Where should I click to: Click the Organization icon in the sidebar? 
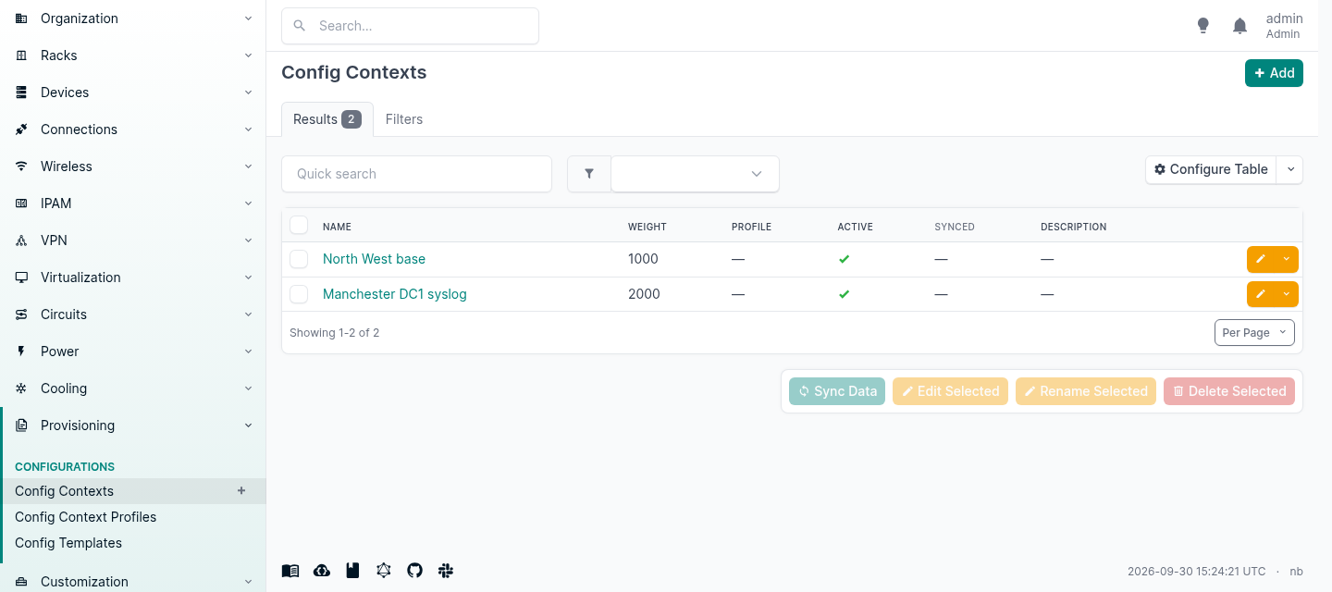pyautogui.click(x=21, y=18)
